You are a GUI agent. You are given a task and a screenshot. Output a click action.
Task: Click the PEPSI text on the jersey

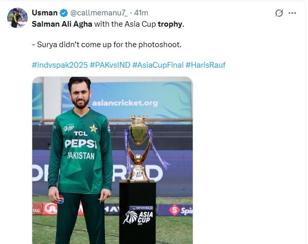pyautogui.click(x=80, y=144)
